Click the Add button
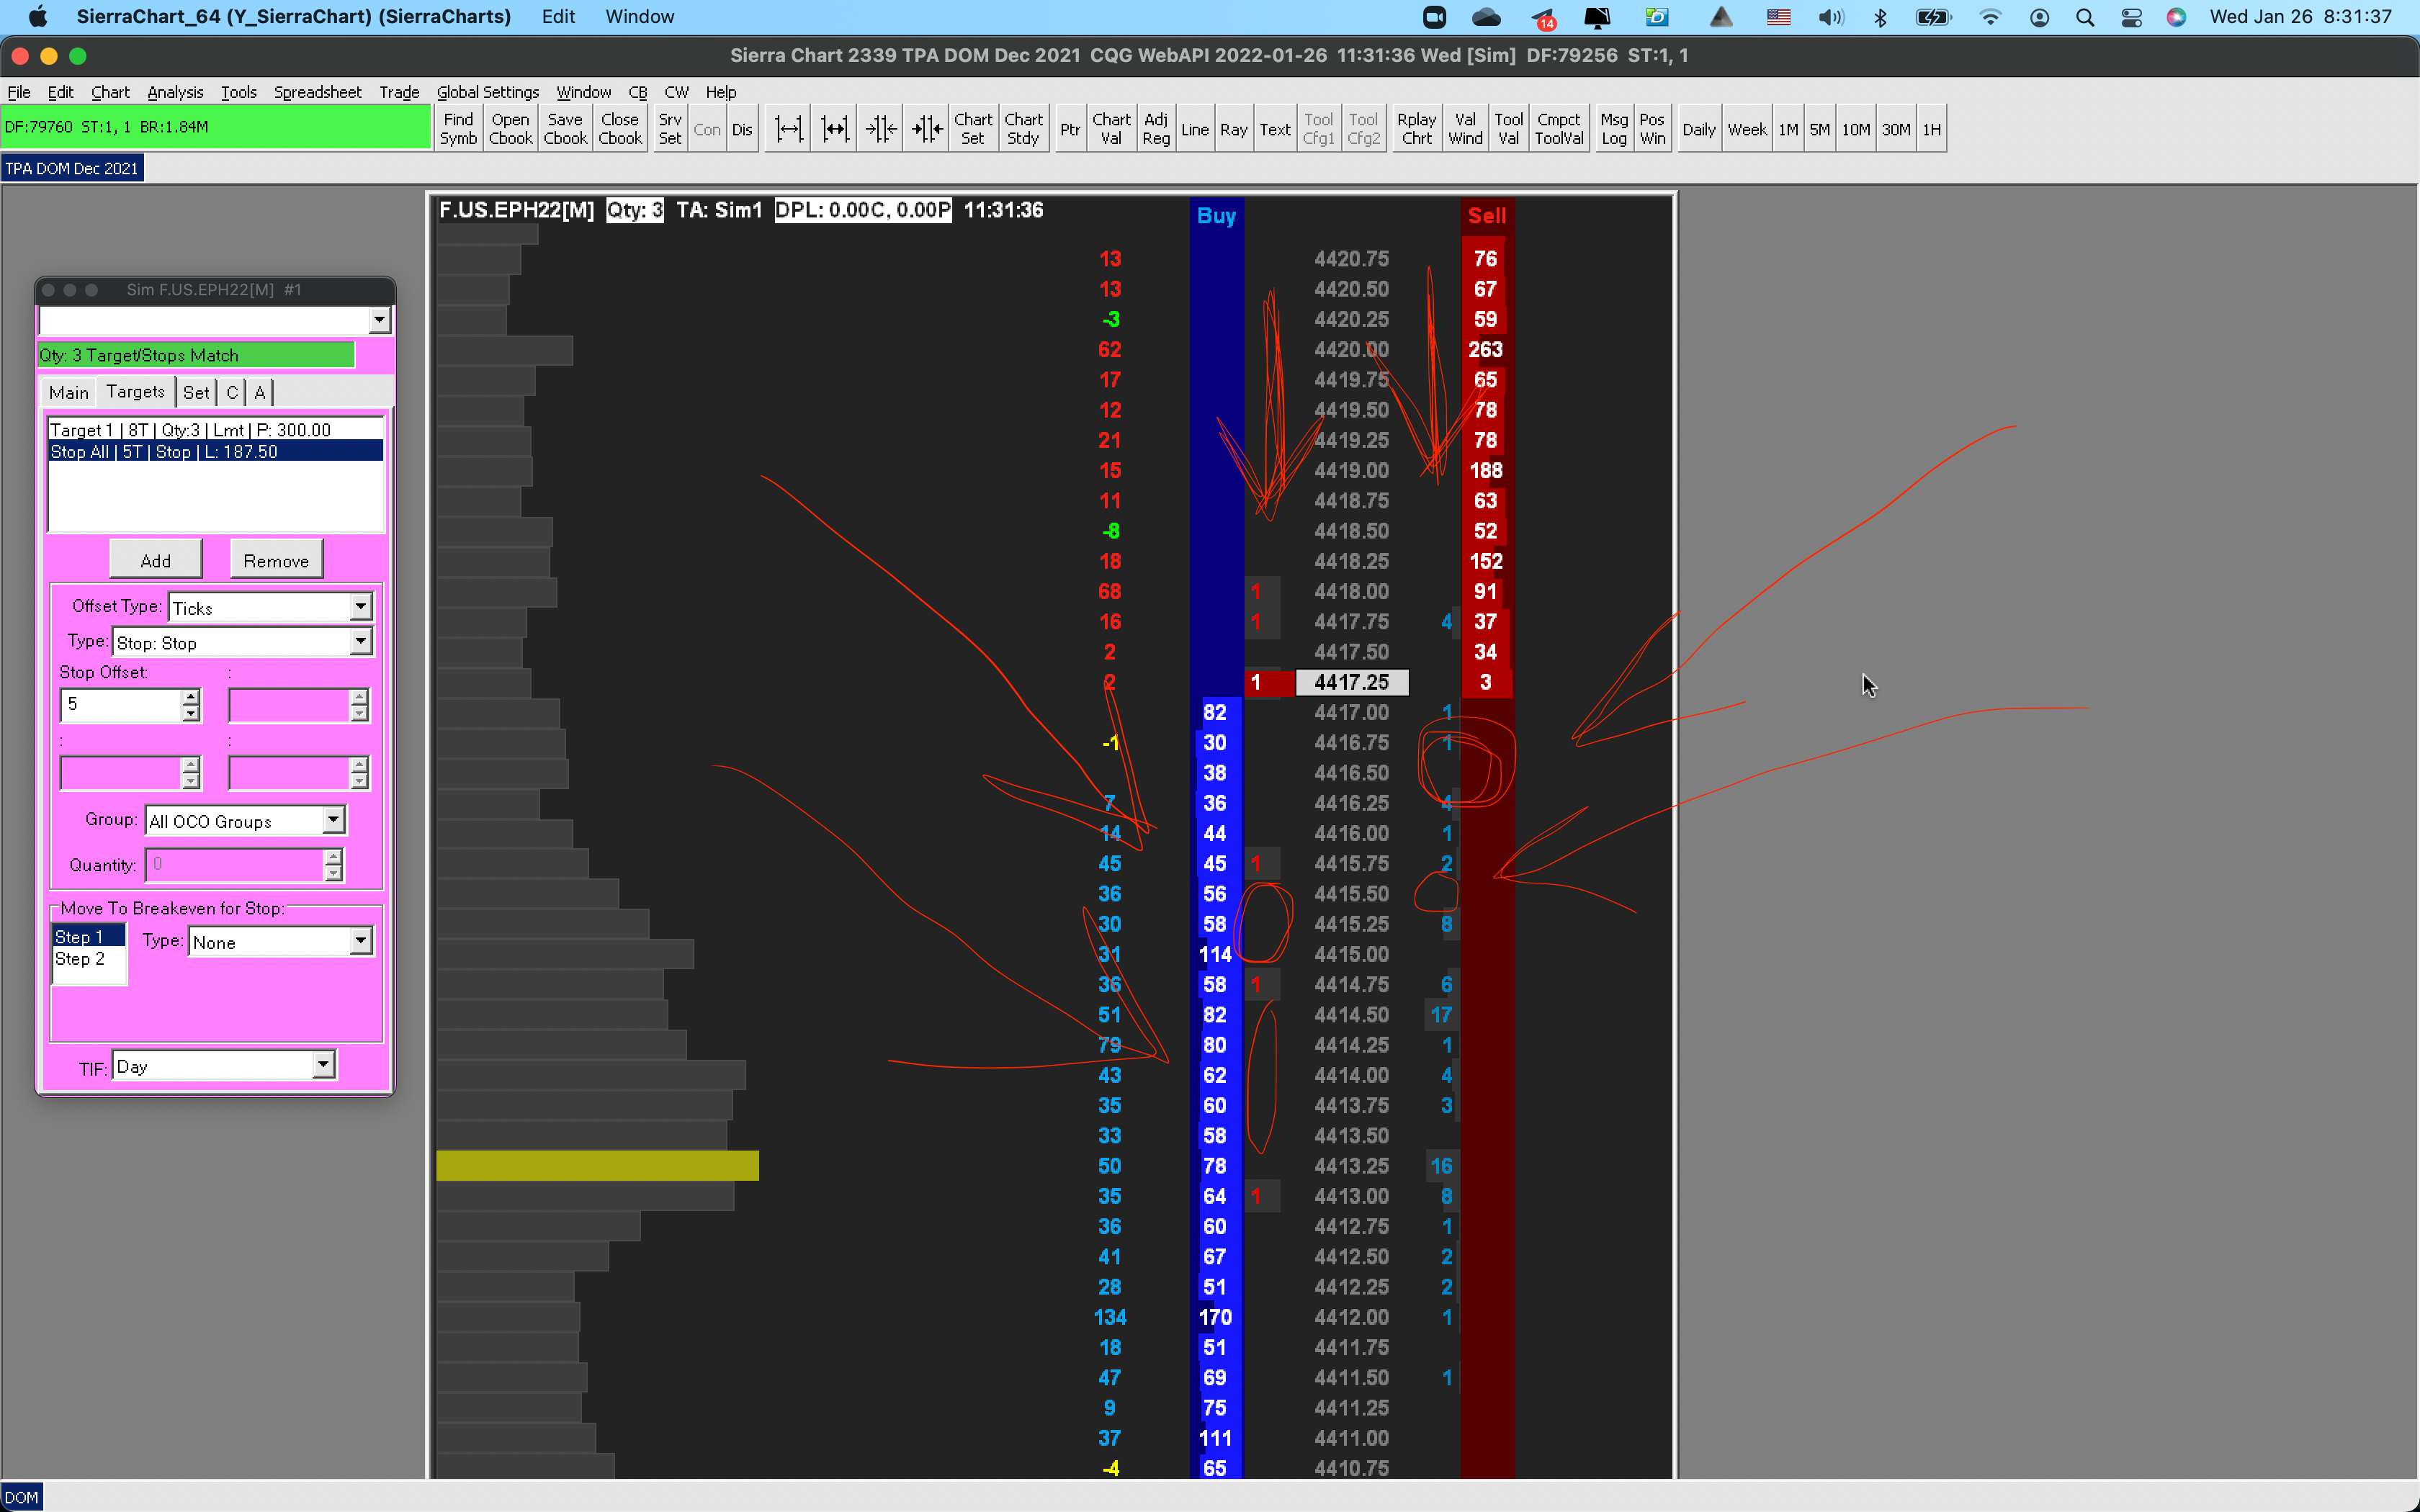 (155, 560)
